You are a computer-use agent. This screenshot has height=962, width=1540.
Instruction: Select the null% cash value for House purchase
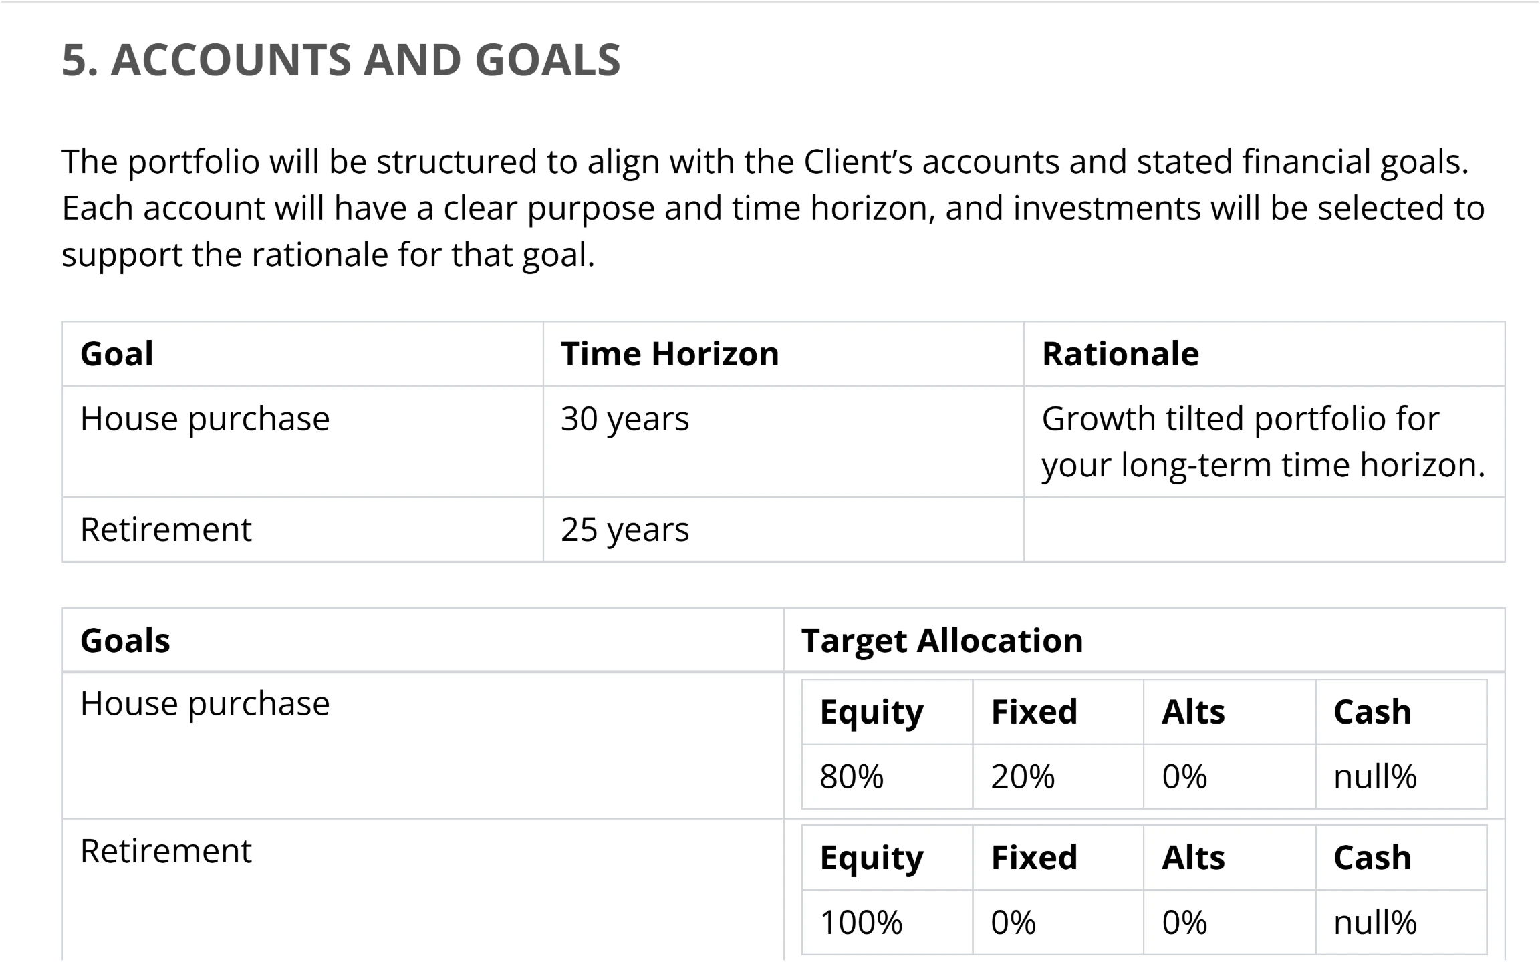pyautogui.click(x=1375, y=776)
